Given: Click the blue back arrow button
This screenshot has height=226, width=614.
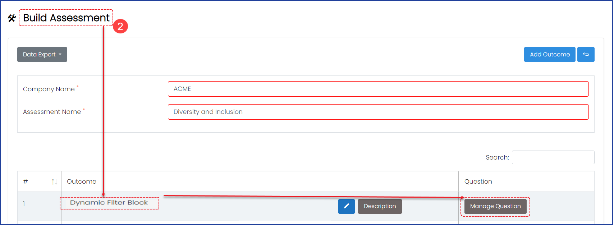Looking at the screenshot, I should click(586, 54).
